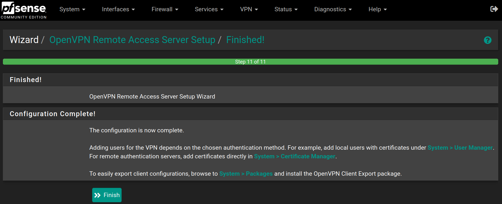The image size is (502, 204).
Task: Open the Firewall dropdown
Action: click(165, 9)
